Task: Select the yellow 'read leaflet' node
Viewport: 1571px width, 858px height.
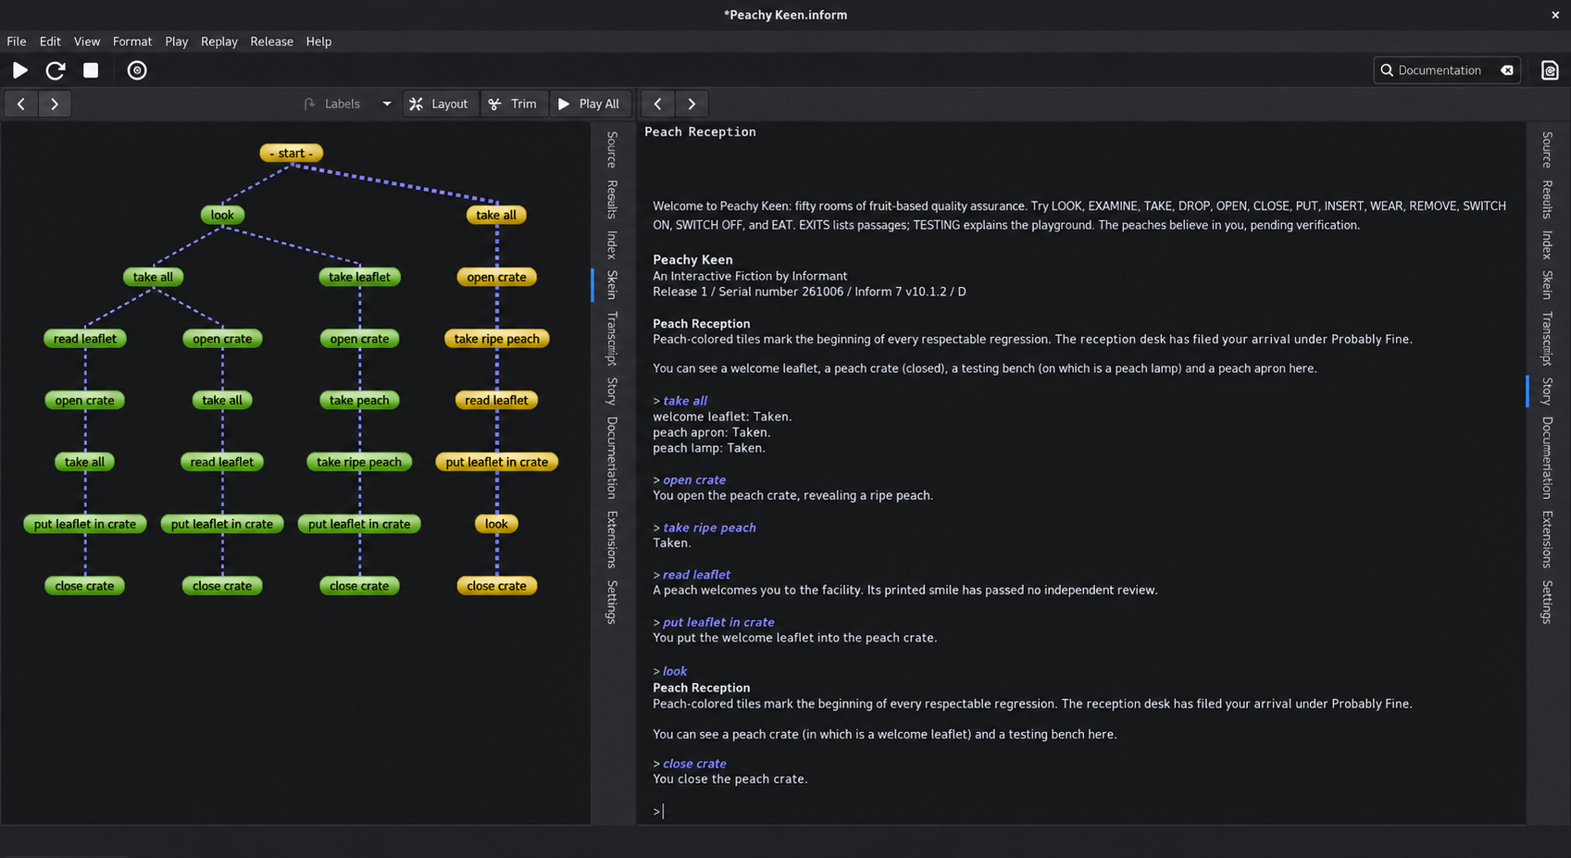Action: tap(496, 400)
